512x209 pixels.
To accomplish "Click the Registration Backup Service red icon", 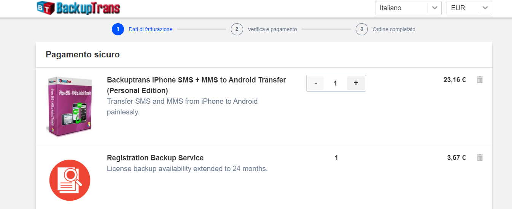I will click(70, 180).
